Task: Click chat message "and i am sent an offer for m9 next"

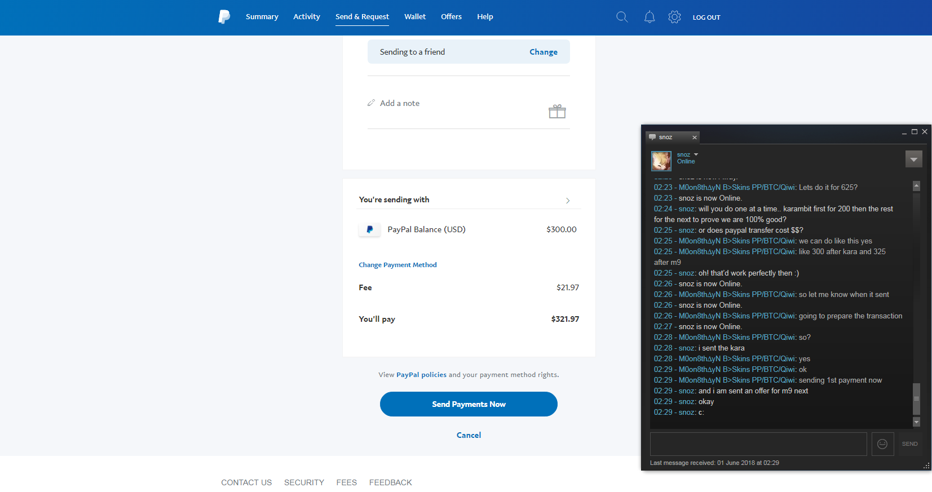Action: (753, 391)
